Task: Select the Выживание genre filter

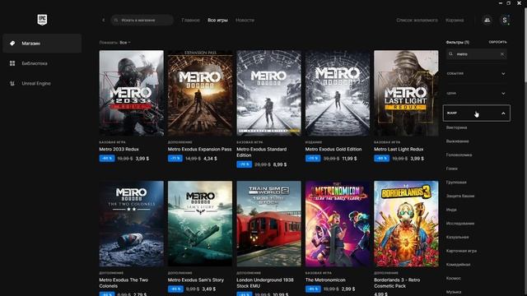Action: (x=458, y=141)
